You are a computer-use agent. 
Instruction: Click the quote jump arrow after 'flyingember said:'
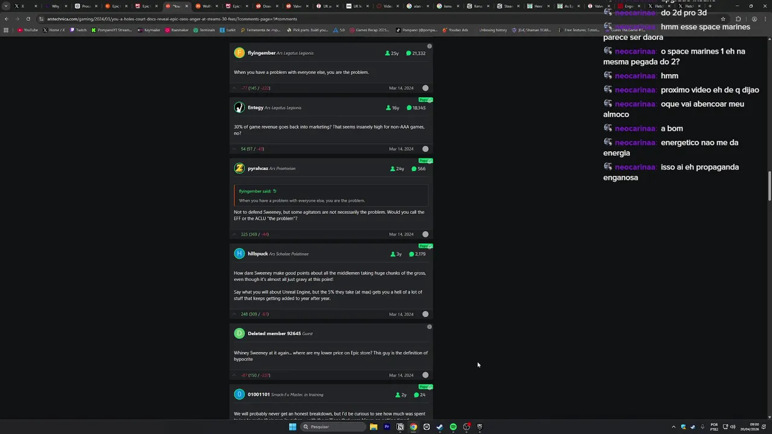click(274, 191)
